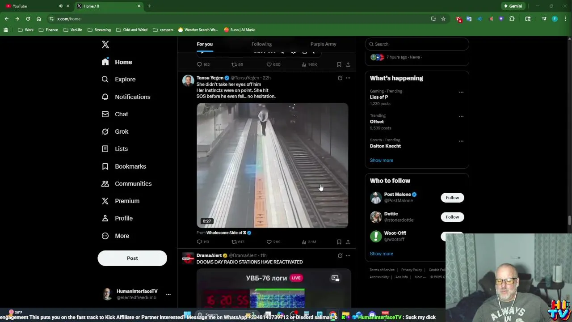
Task: Open Home in X sidebar
Action: pyautogui.click(x=117, y=62)
